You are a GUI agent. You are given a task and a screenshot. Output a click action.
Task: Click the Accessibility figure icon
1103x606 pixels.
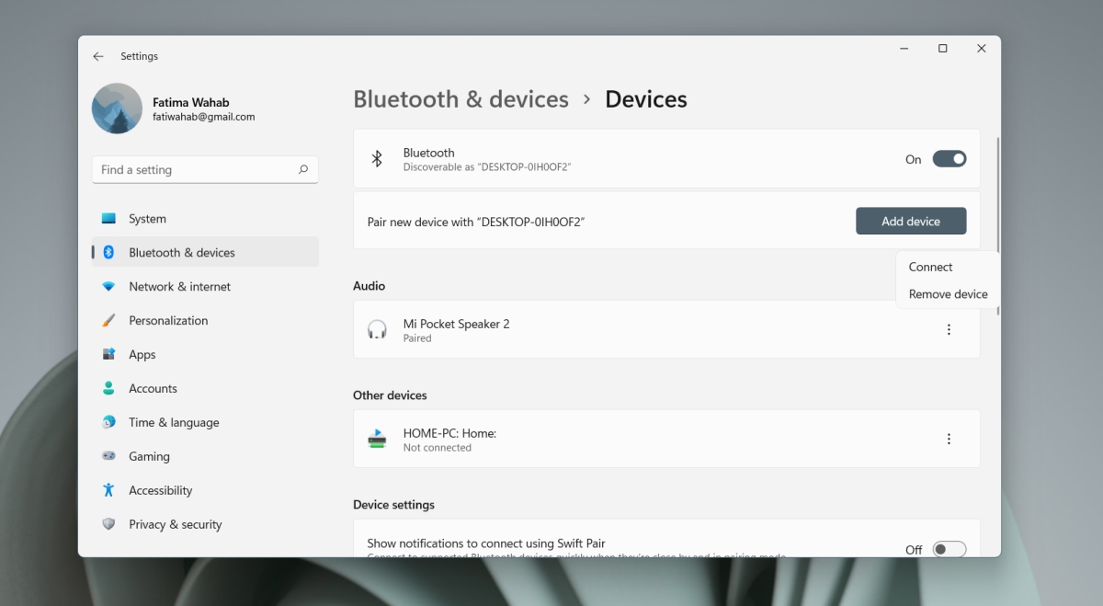(108, 490)
